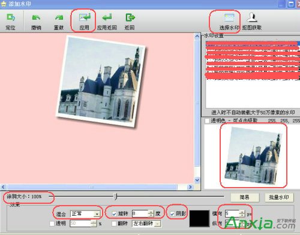This screenshot has height=235, width=300.
Task: Click the watermark size slider handle
Action: tap(115, 197)
